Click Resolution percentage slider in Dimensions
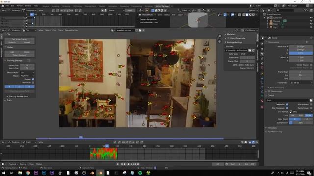Screen dimensions: 314x176 point(301,53)
